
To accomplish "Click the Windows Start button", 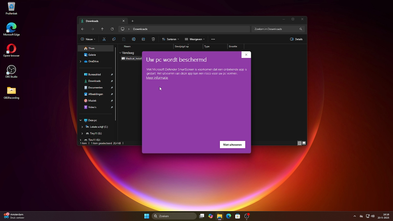I will tap(147, 216).
